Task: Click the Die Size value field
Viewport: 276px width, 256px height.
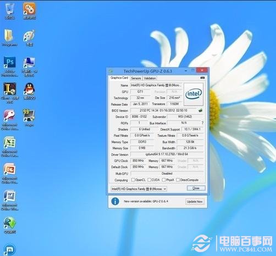Action: point(174,98)
